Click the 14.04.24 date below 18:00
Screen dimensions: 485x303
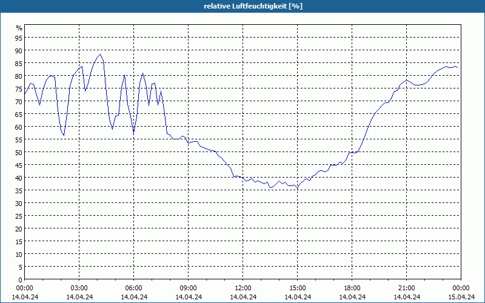[352, 297]
